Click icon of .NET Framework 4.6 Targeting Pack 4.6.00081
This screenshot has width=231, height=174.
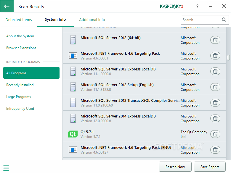73,56
